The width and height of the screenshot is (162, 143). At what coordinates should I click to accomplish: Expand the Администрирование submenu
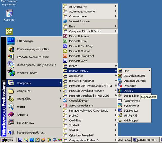[90, 11]
